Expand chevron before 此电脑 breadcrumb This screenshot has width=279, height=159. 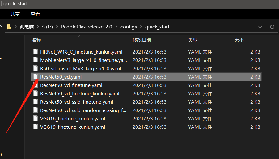(16, 27)
